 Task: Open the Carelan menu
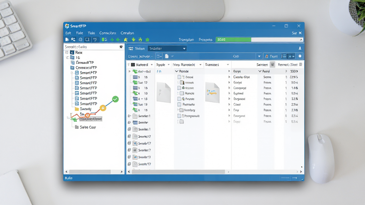click(127, 33)
